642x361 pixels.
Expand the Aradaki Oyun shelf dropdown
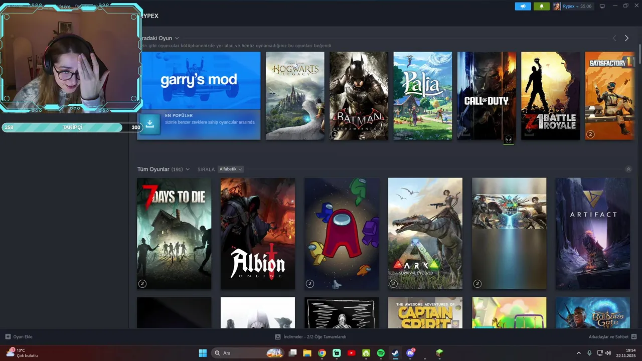177,38
